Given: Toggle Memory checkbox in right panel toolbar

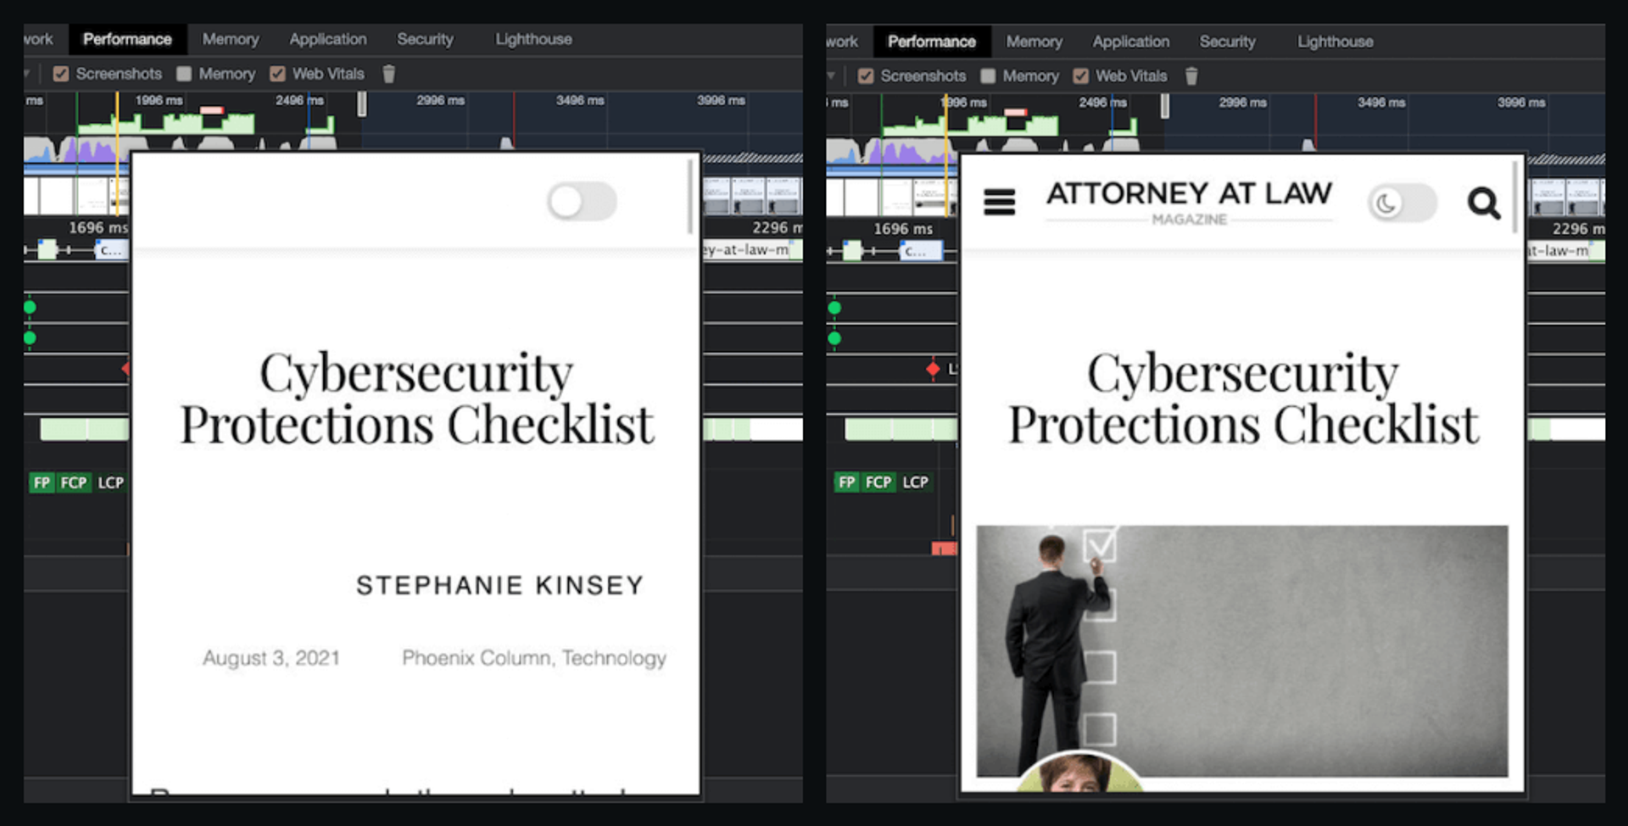Looking at the screenshot, I should coord(988,76).
